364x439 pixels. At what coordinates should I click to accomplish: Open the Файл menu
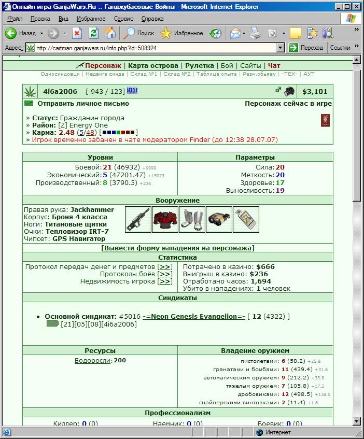(15, 19)
